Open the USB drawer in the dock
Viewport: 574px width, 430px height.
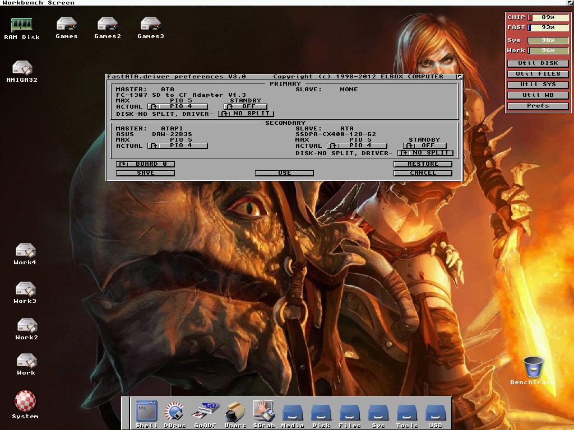coord(435,415)
